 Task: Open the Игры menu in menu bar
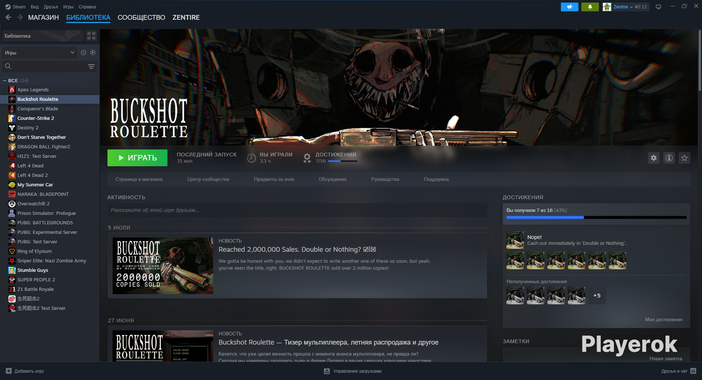click(68, 7)
